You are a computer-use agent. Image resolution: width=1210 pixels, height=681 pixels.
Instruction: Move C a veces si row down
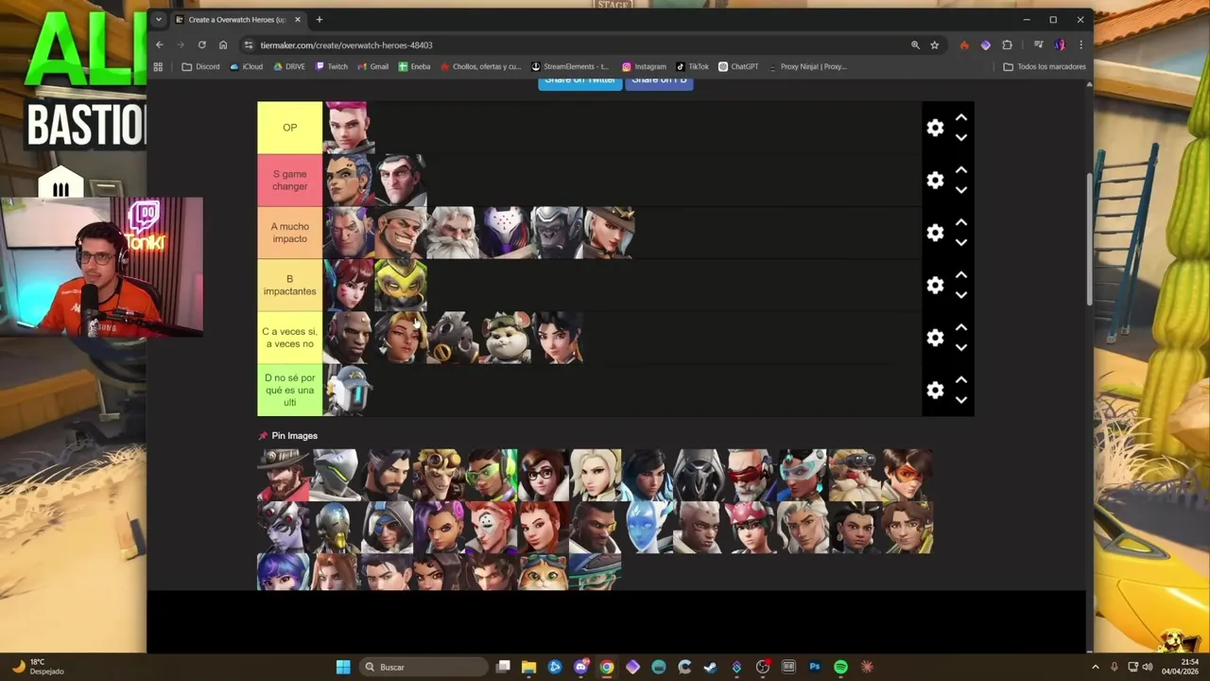pos(960,348)
